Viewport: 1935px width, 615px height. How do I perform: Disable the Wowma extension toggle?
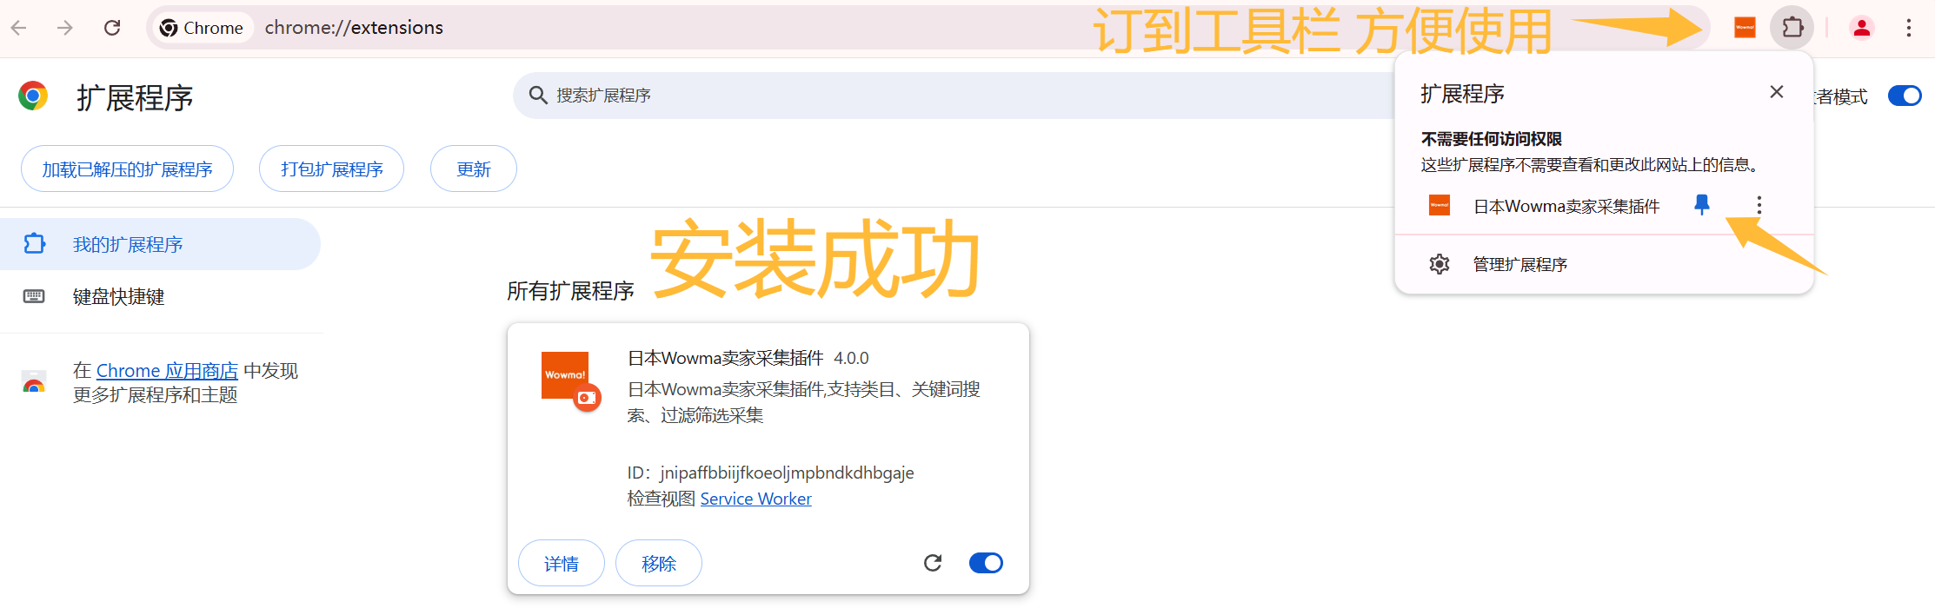pyautogui.click(x=986, y=563)
